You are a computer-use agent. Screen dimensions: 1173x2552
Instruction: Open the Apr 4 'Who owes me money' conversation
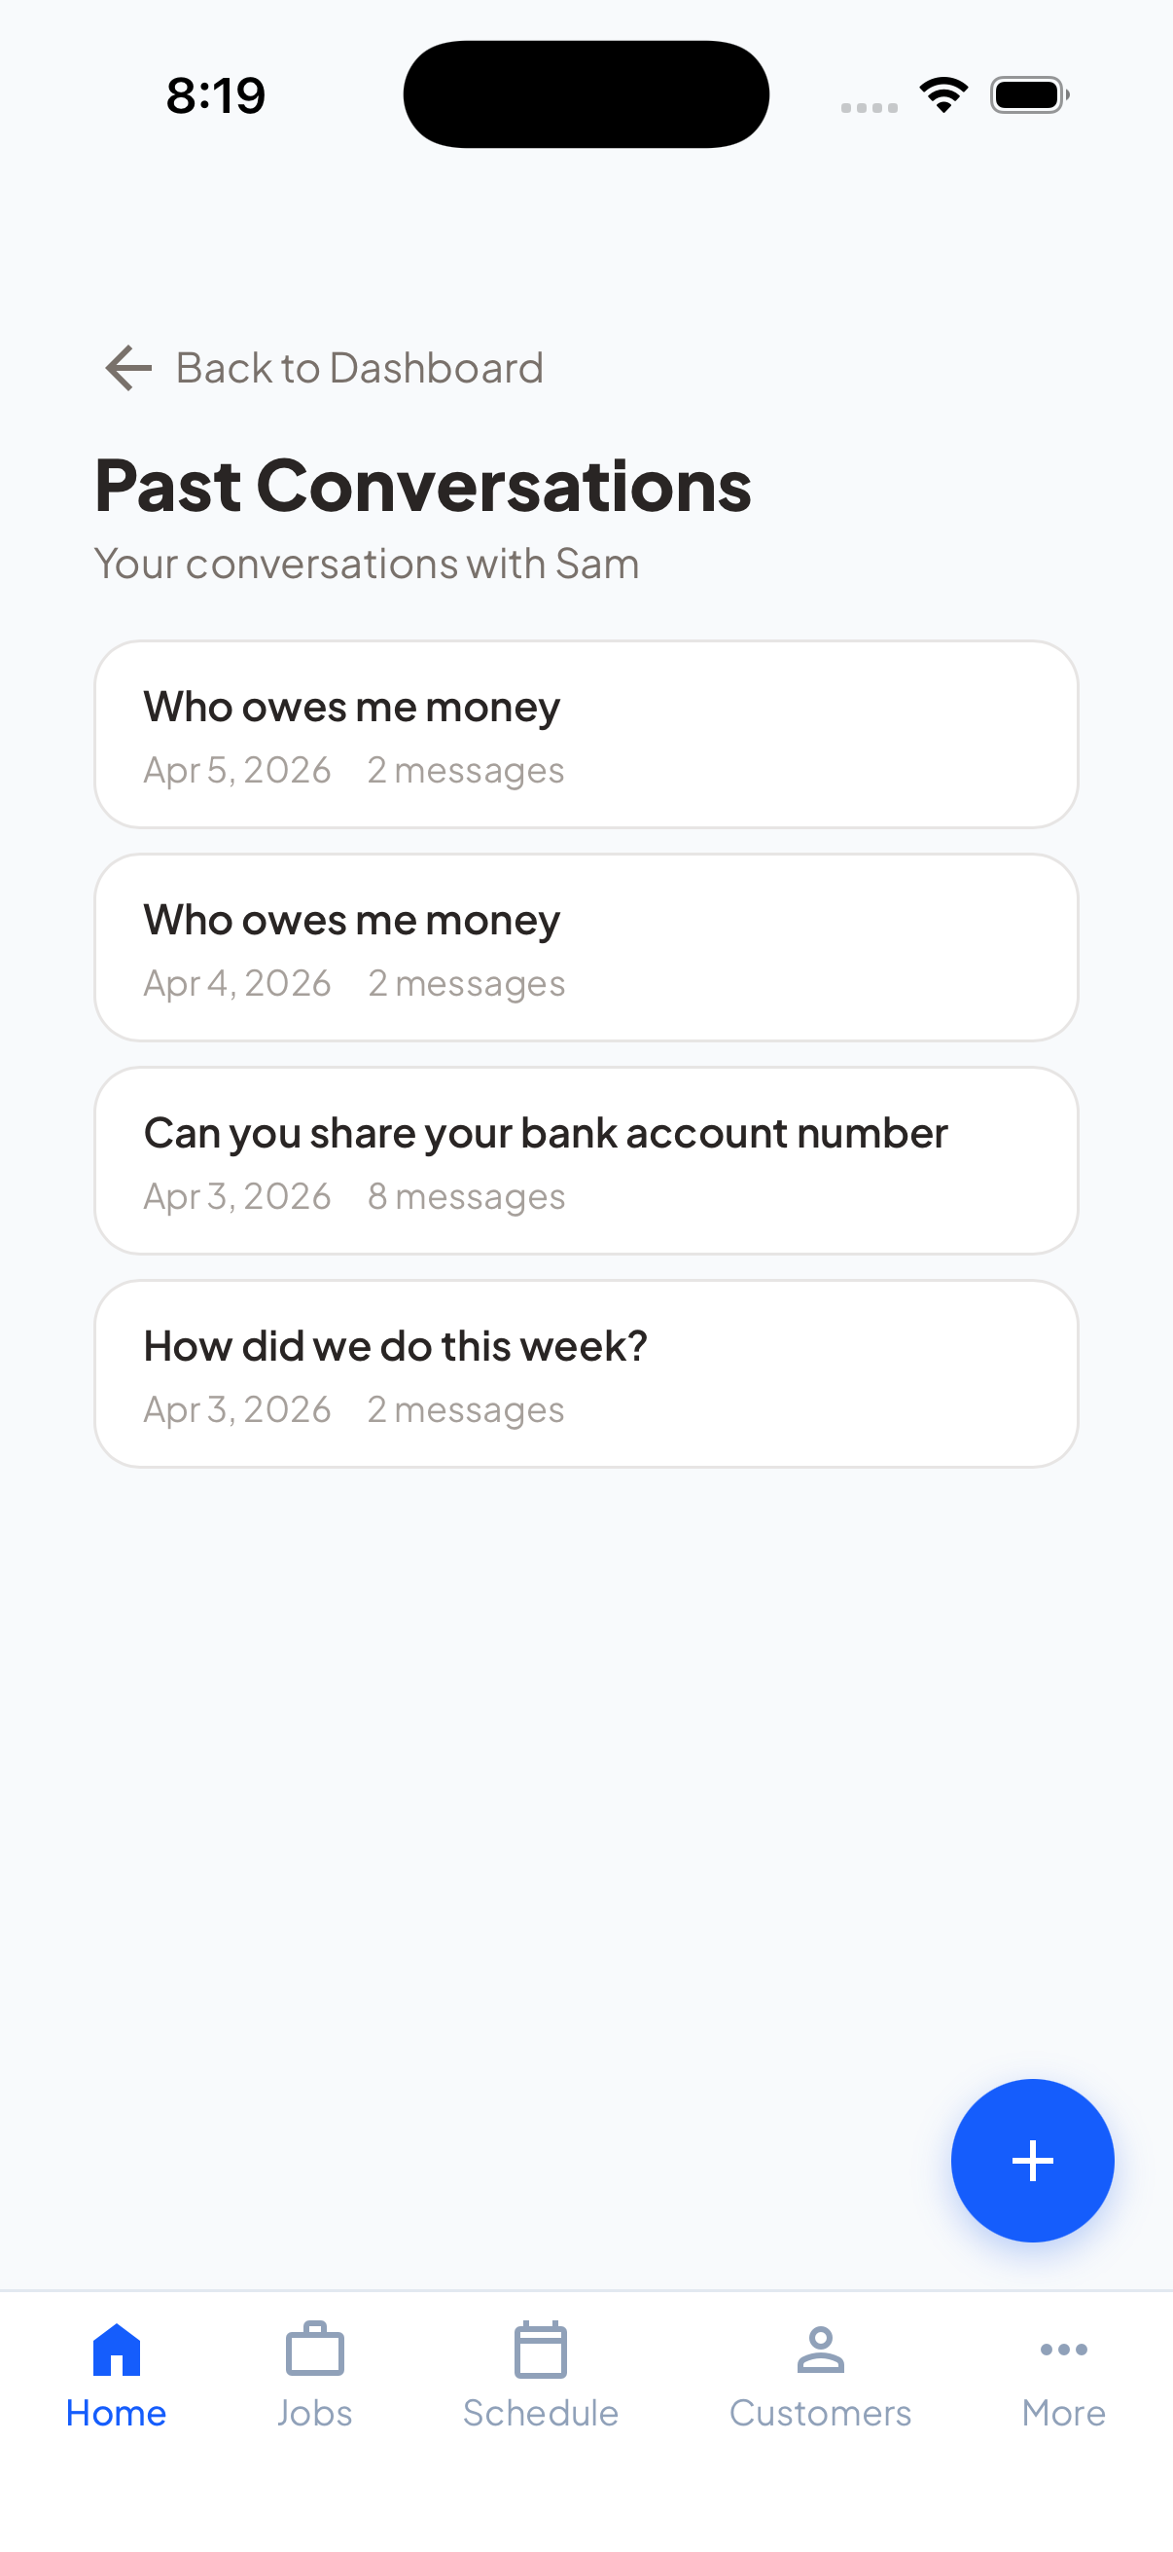coord(586,947)
